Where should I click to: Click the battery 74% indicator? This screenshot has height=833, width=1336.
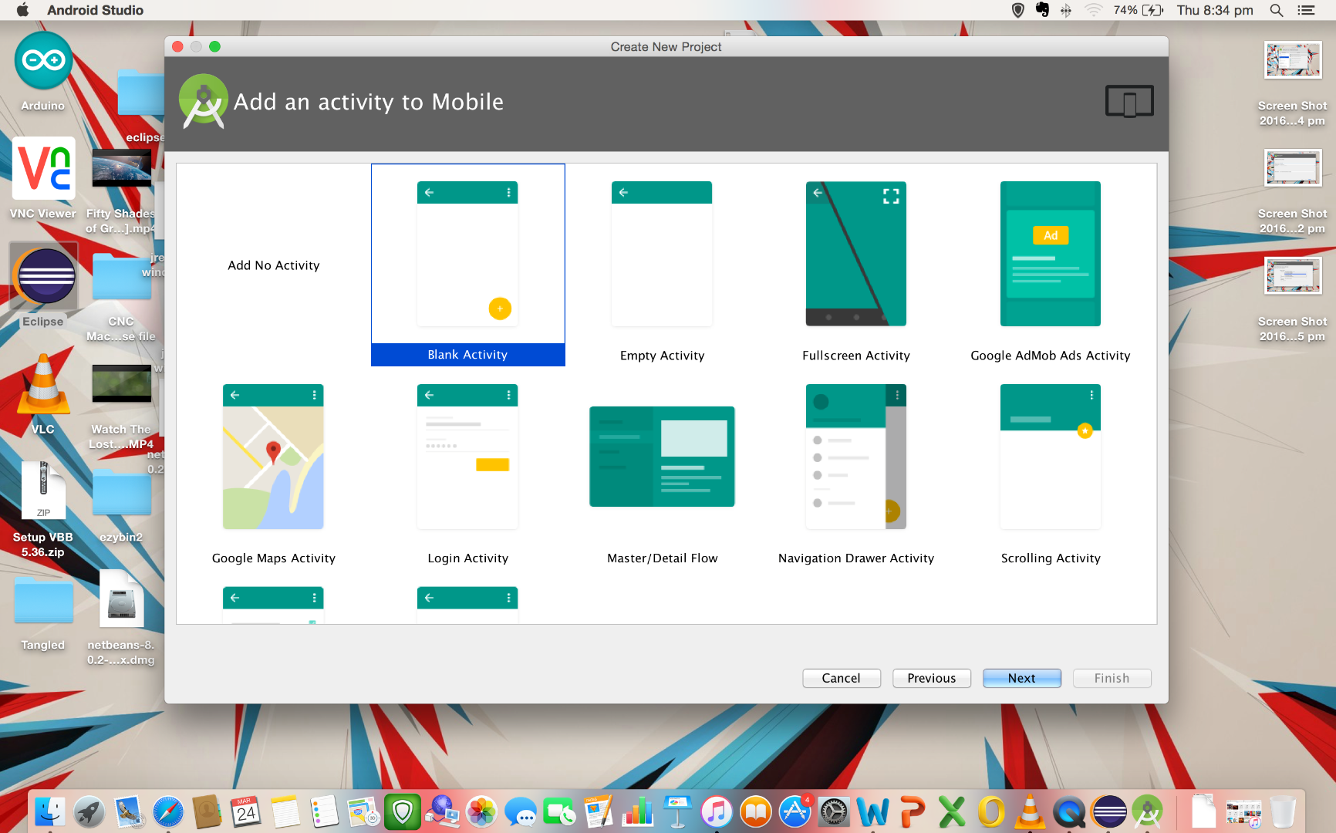click(x=1139, y=10)
